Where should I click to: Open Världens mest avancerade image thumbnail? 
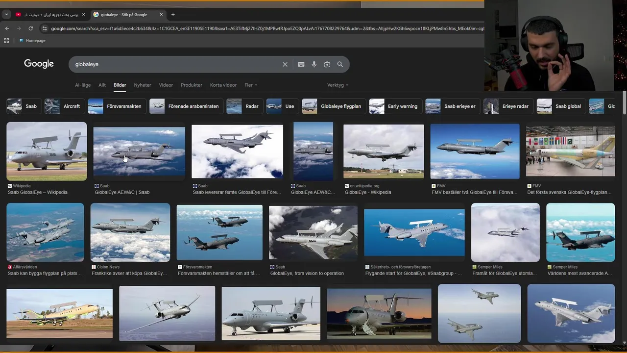(x=580, y=232)
